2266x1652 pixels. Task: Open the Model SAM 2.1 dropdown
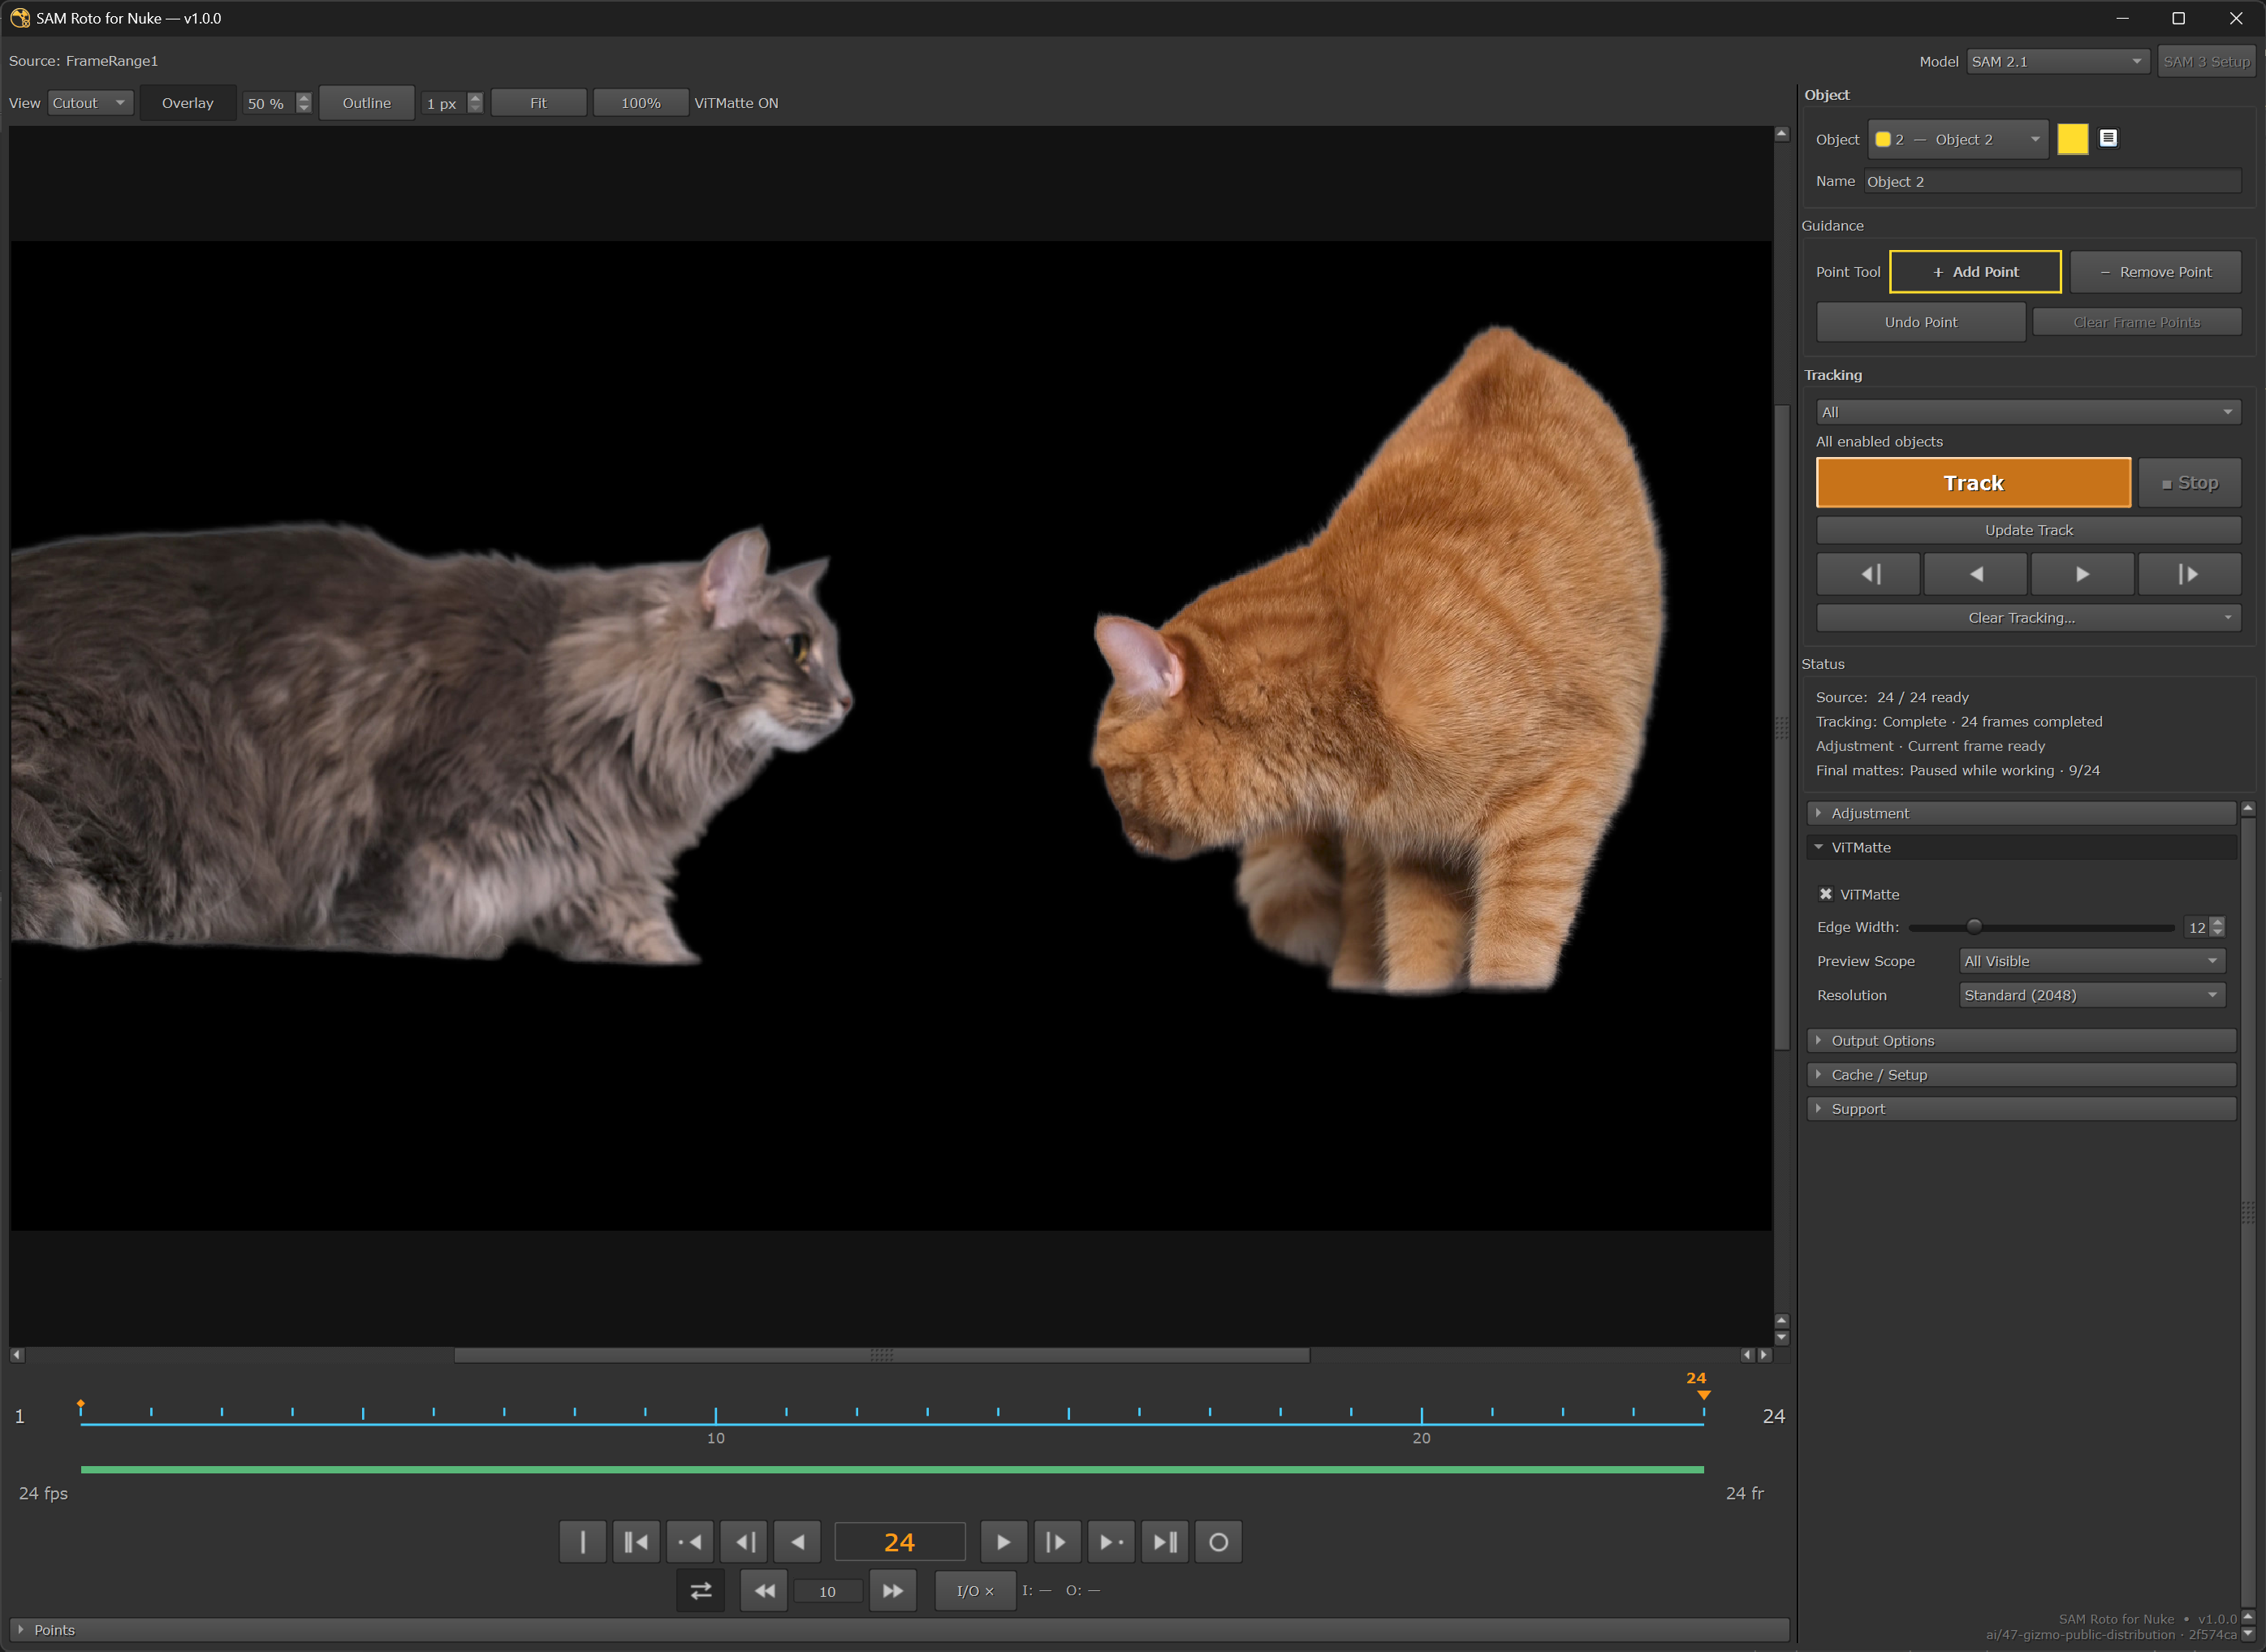tap(2057, 61)
